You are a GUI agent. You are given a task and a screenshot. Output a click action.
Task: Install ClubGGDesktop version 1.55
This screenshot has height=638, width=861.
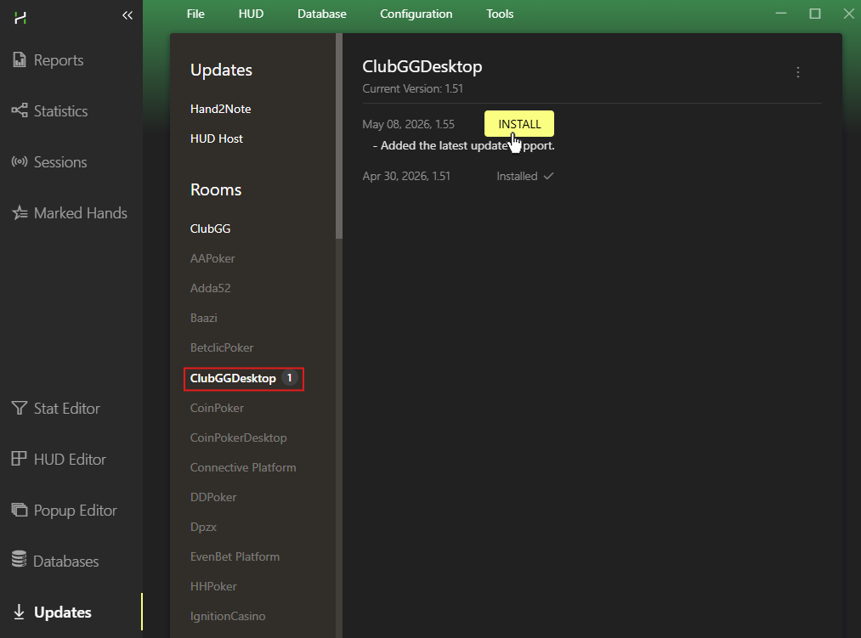[x=519, y=124]
